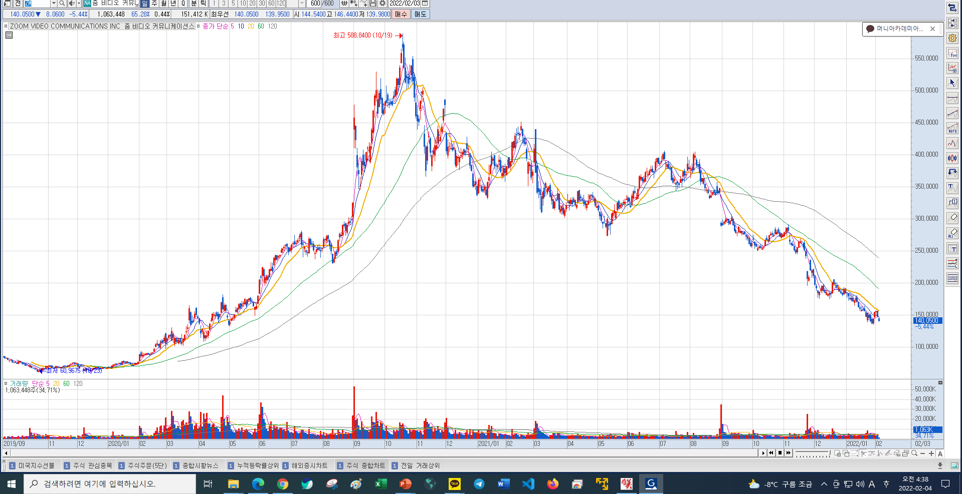Click the zigzag line chart tool icon
Image resolution: width=962 pixels, height=494 pixels.
[952, 143]
